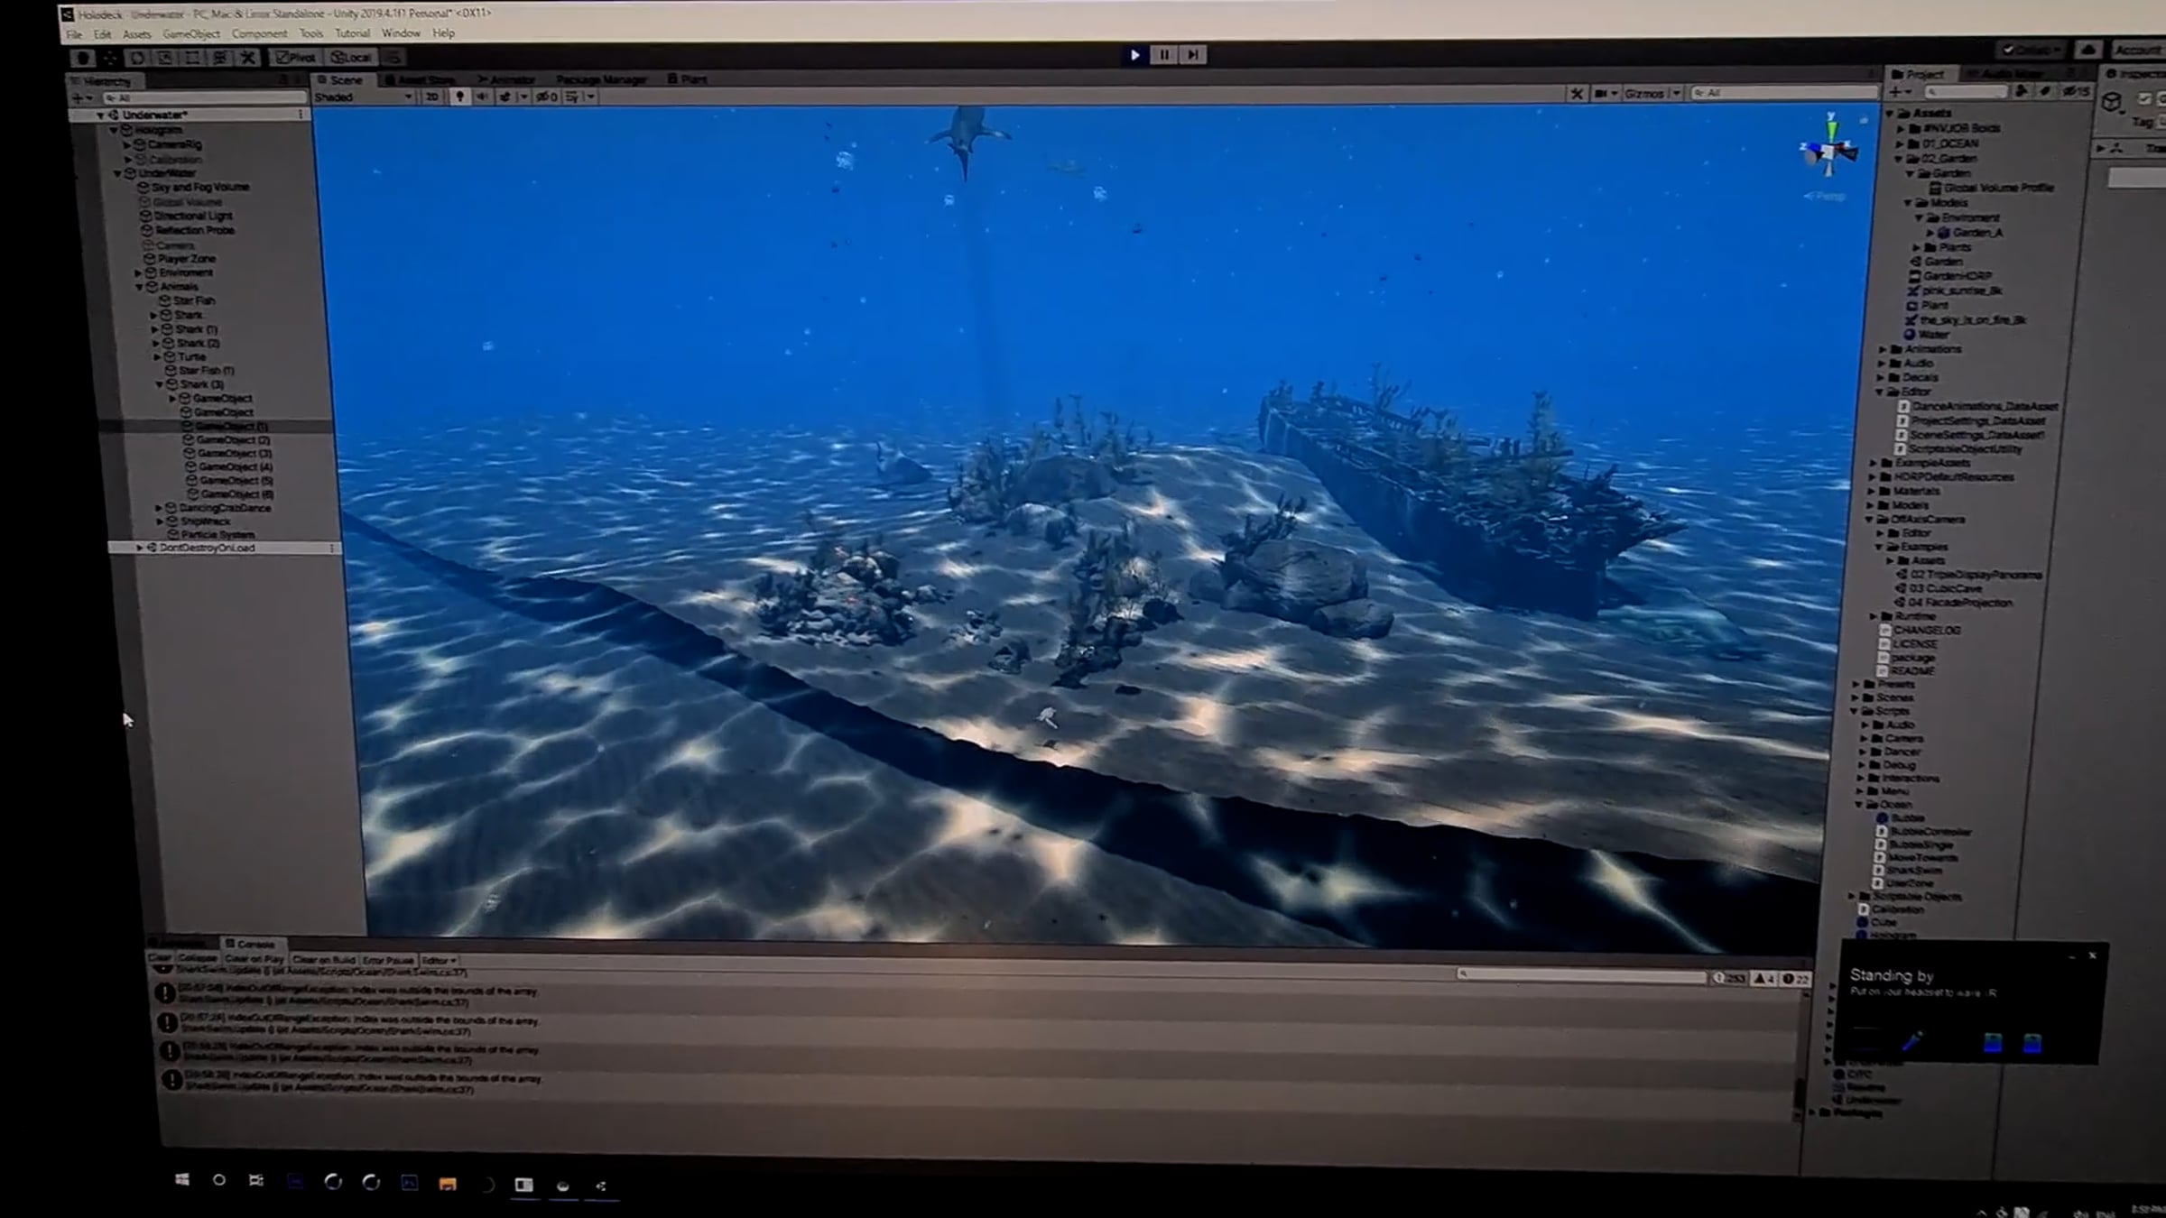Toggle scene audio with the speaker icon
This screenshot has height=1218, width=2166.
[x=482, y=97]
